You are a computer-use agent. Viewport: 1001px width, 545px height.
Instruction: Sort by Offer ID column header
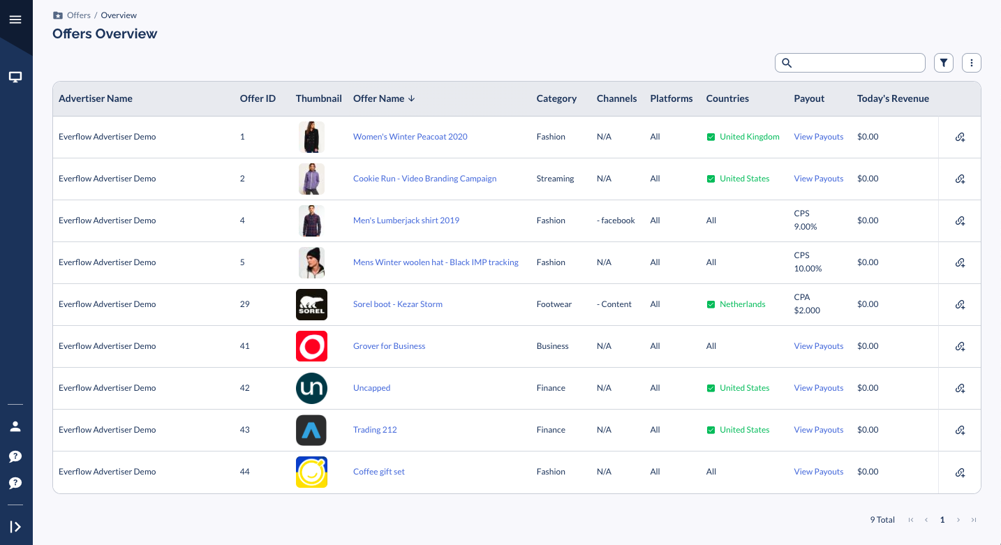[x=258, y=98]
